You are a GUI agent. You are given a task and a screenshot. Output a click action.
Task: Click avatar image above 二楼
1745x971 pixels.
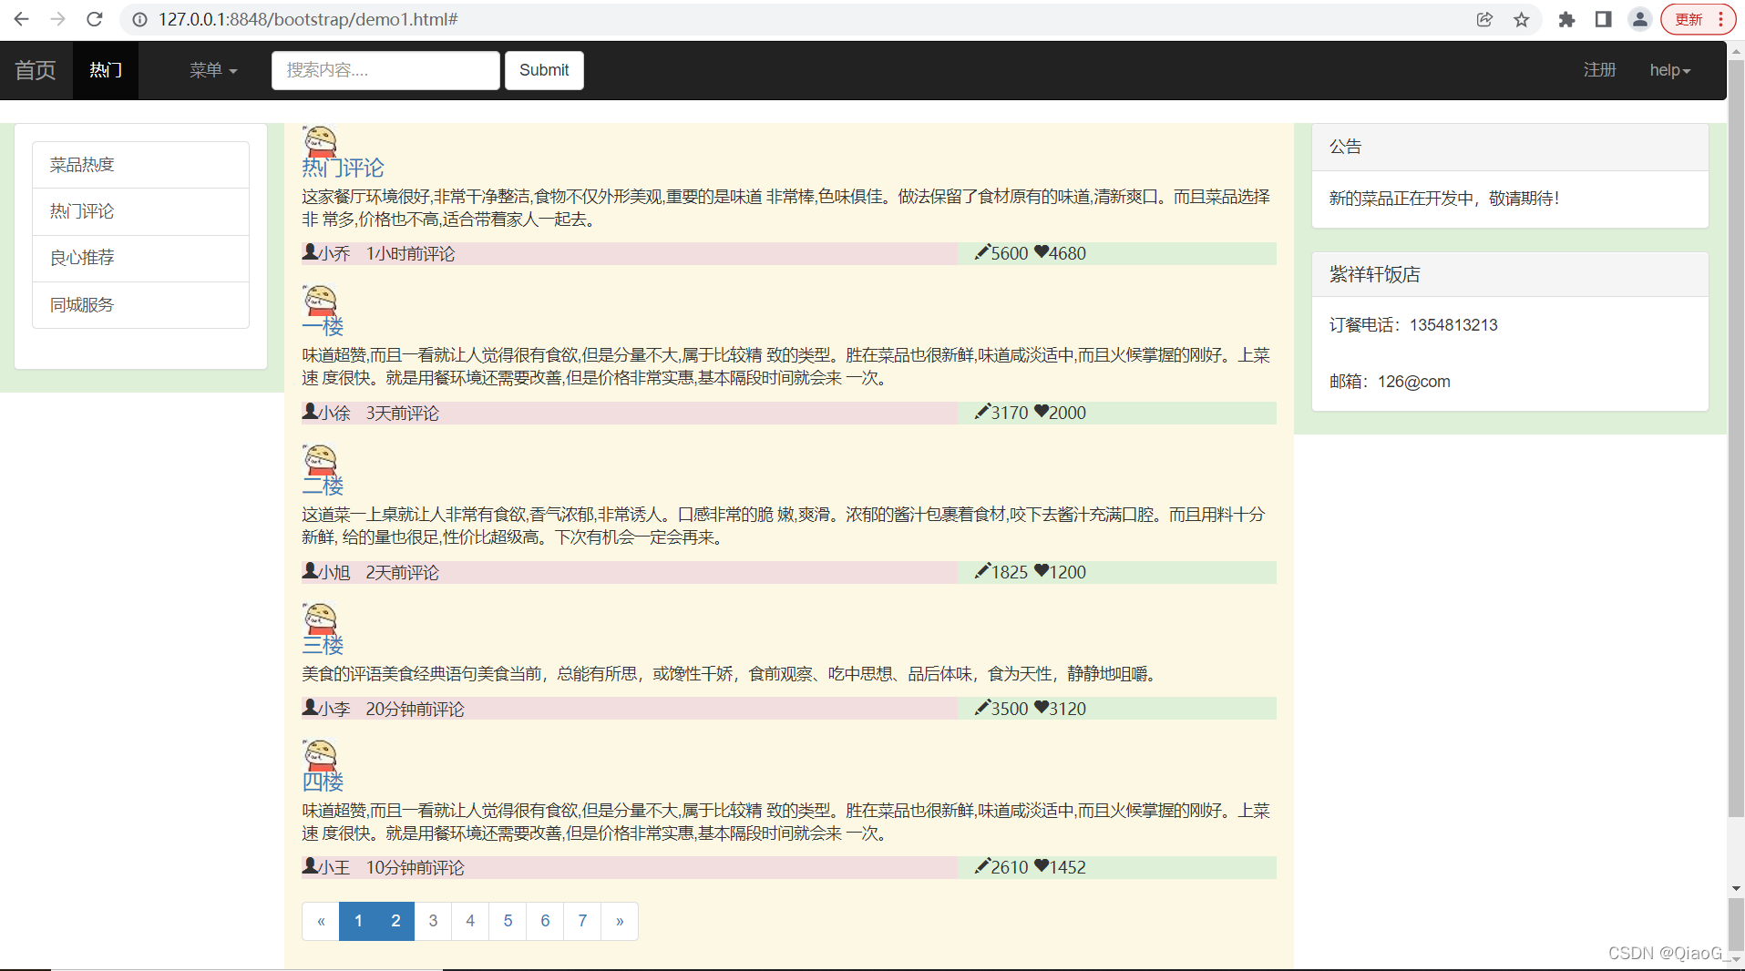tap(320, 459)
